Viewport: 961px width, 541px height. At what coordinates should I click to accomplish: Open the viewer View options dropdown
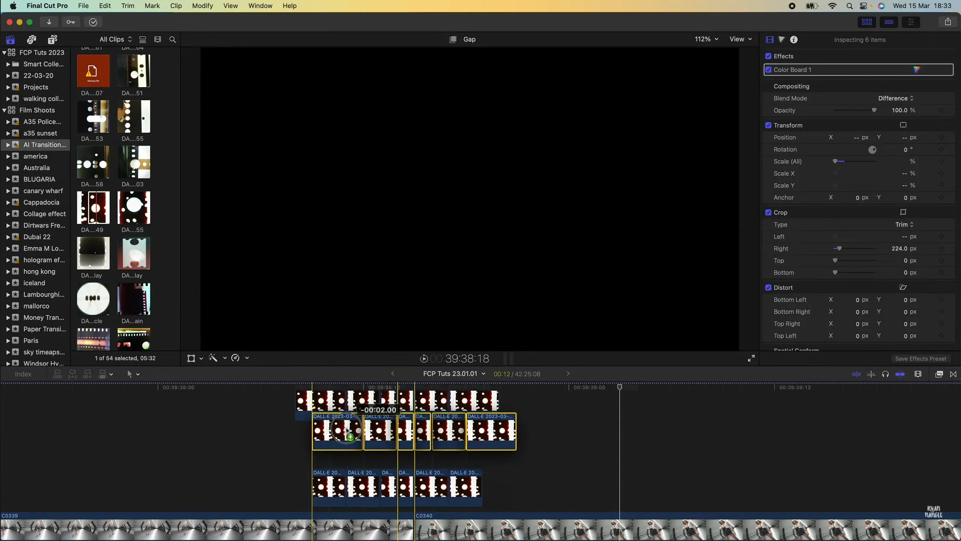click(x=741, y=39)
